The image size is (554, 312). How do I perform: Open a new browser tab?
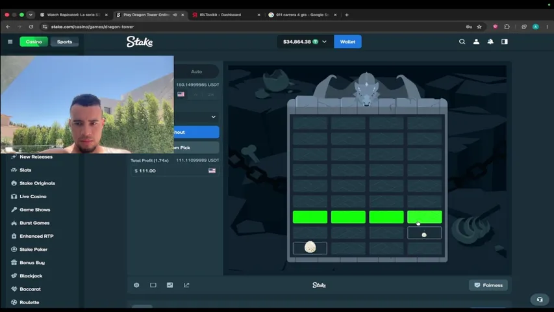pos(347,15)
